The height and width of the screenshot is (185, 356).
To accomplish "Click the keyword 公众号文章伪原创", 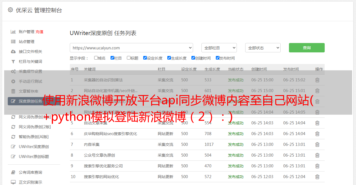I will (99, 155).
